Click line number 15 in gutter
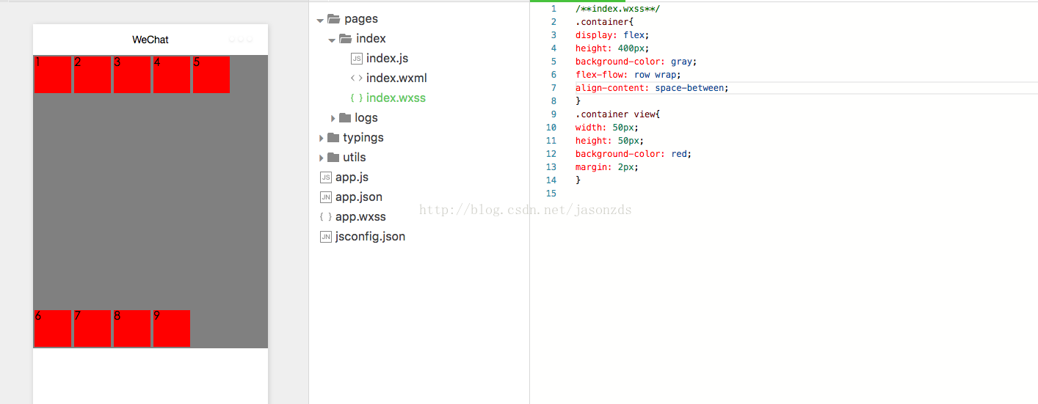Viewport: 1038px width, 404px height. coord(552,194)
